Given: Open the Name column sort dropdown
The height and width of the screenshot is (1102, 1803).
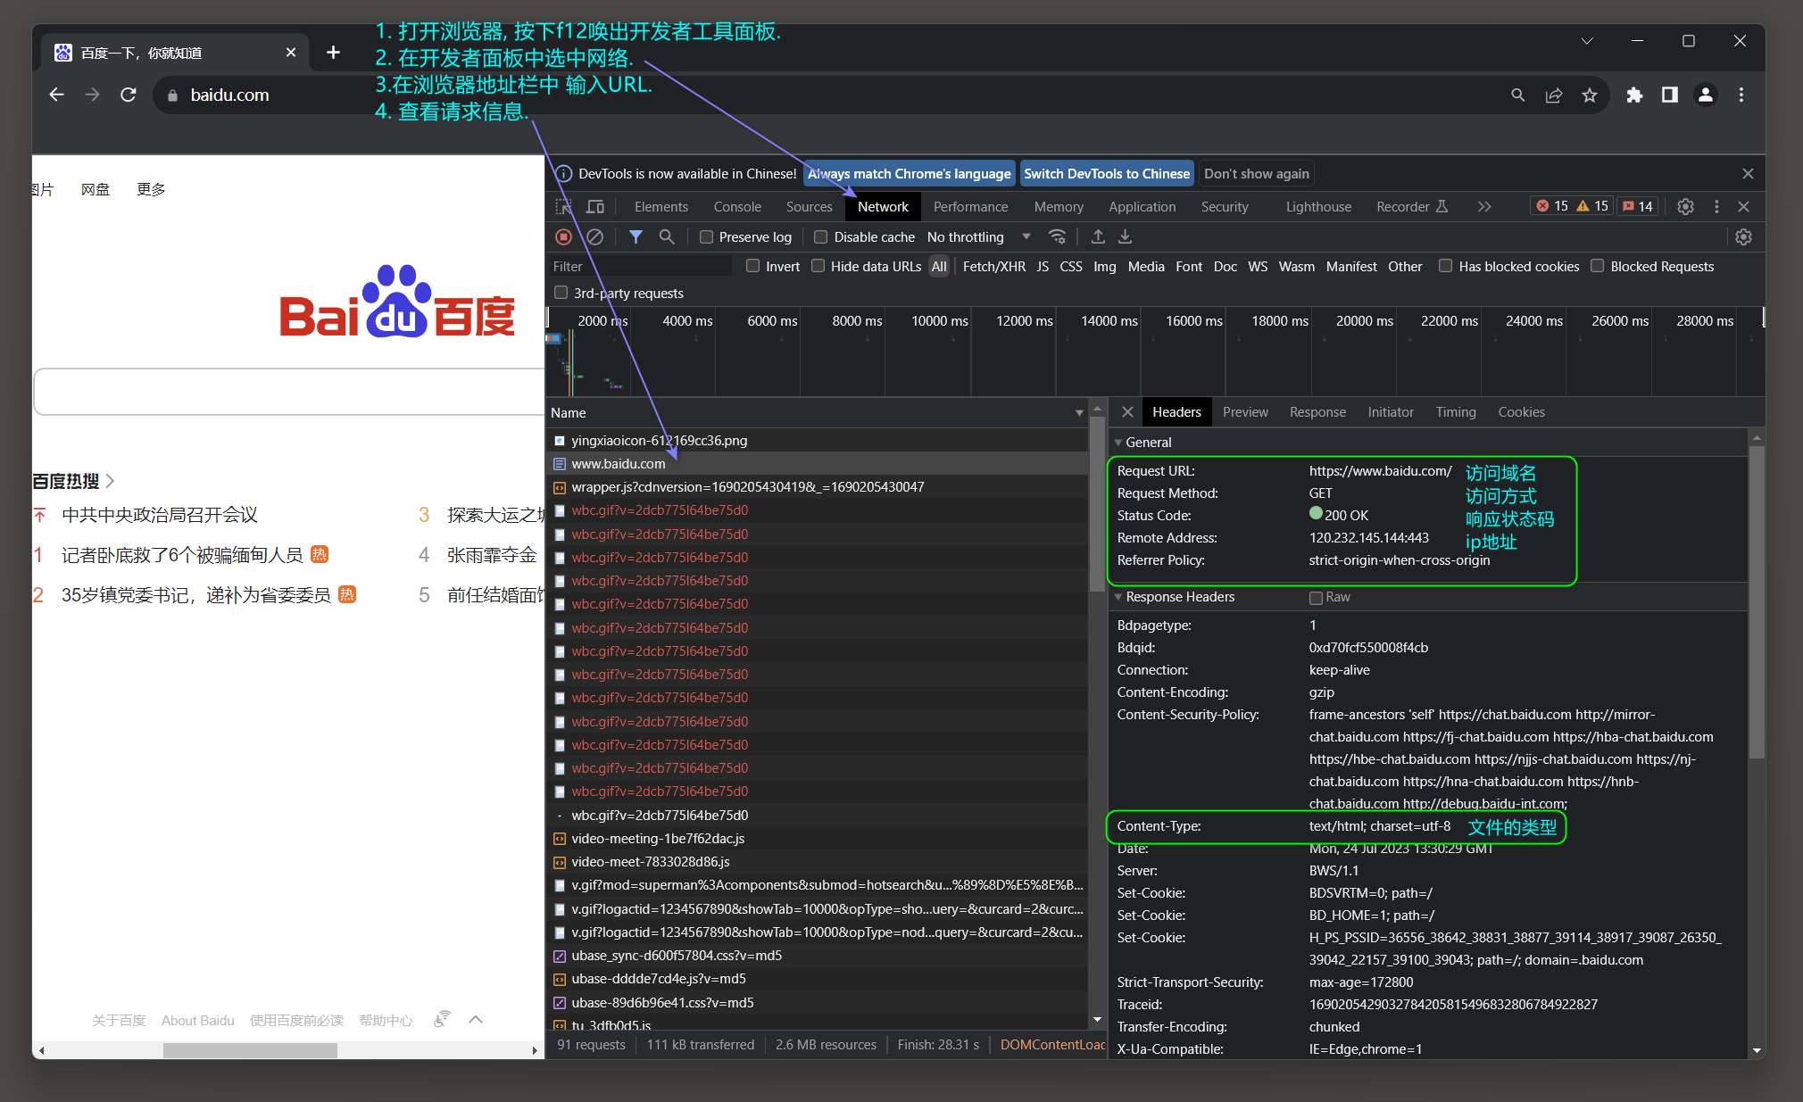Looking at the screenshot, I should [x=1079, y=413].
